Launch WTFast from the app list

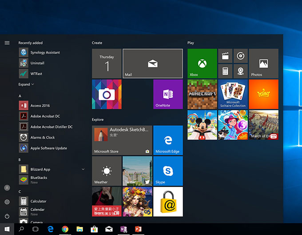click(52, 74)
